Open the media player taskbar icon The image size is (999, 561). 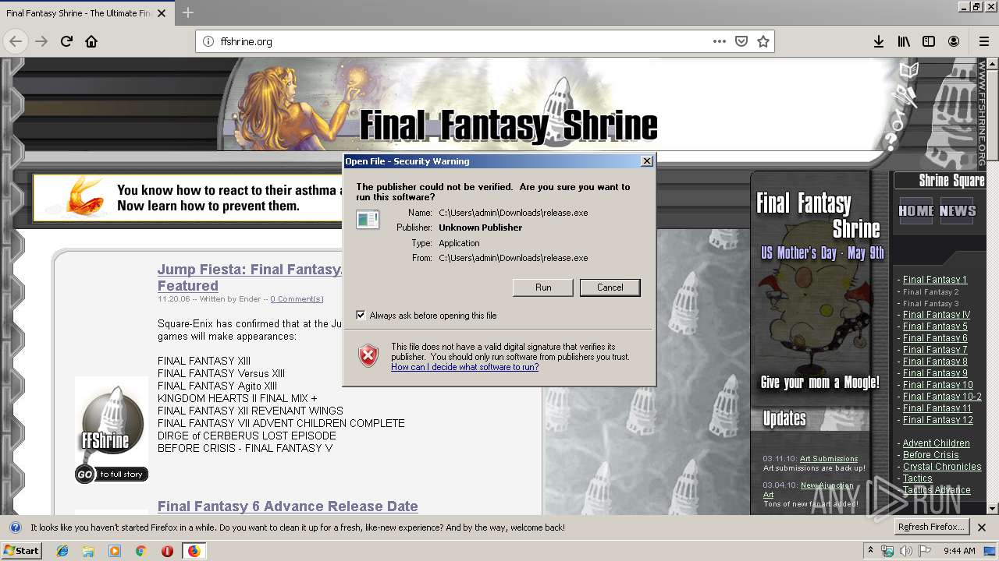tap(115, 551)
